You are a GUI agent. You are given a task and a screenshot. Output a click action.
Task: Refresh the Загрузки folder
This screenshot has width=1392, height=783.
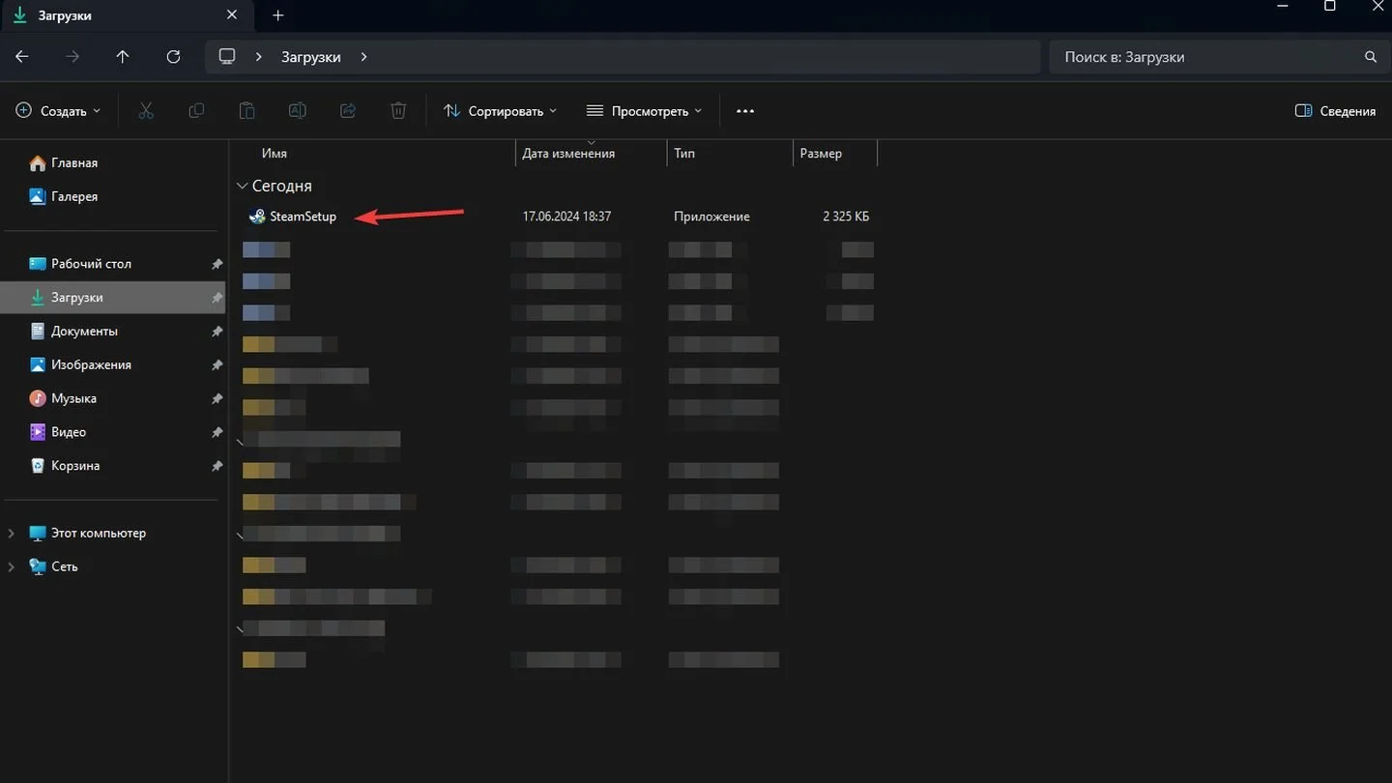coord(173,57)
